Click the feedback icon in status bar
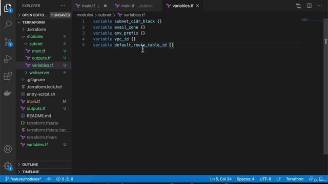 point(311,179)
